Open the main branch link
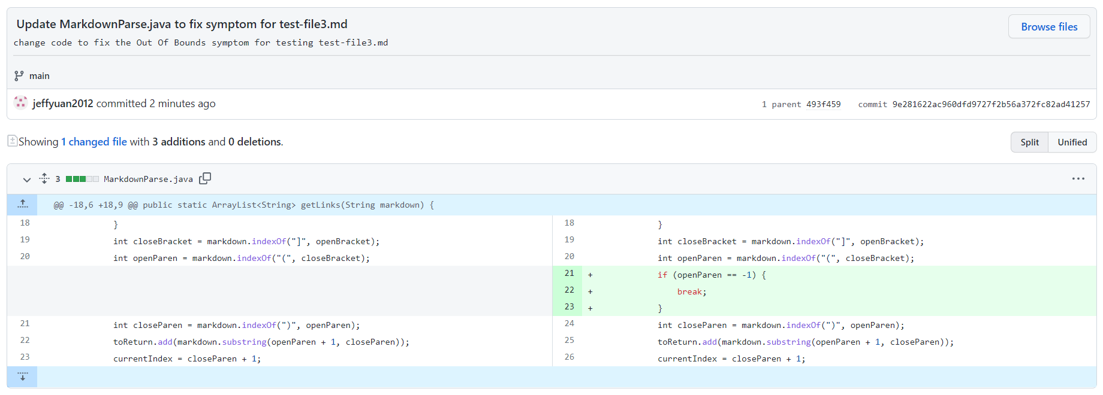Viewport: 1103px width, 395px height. 40,76
